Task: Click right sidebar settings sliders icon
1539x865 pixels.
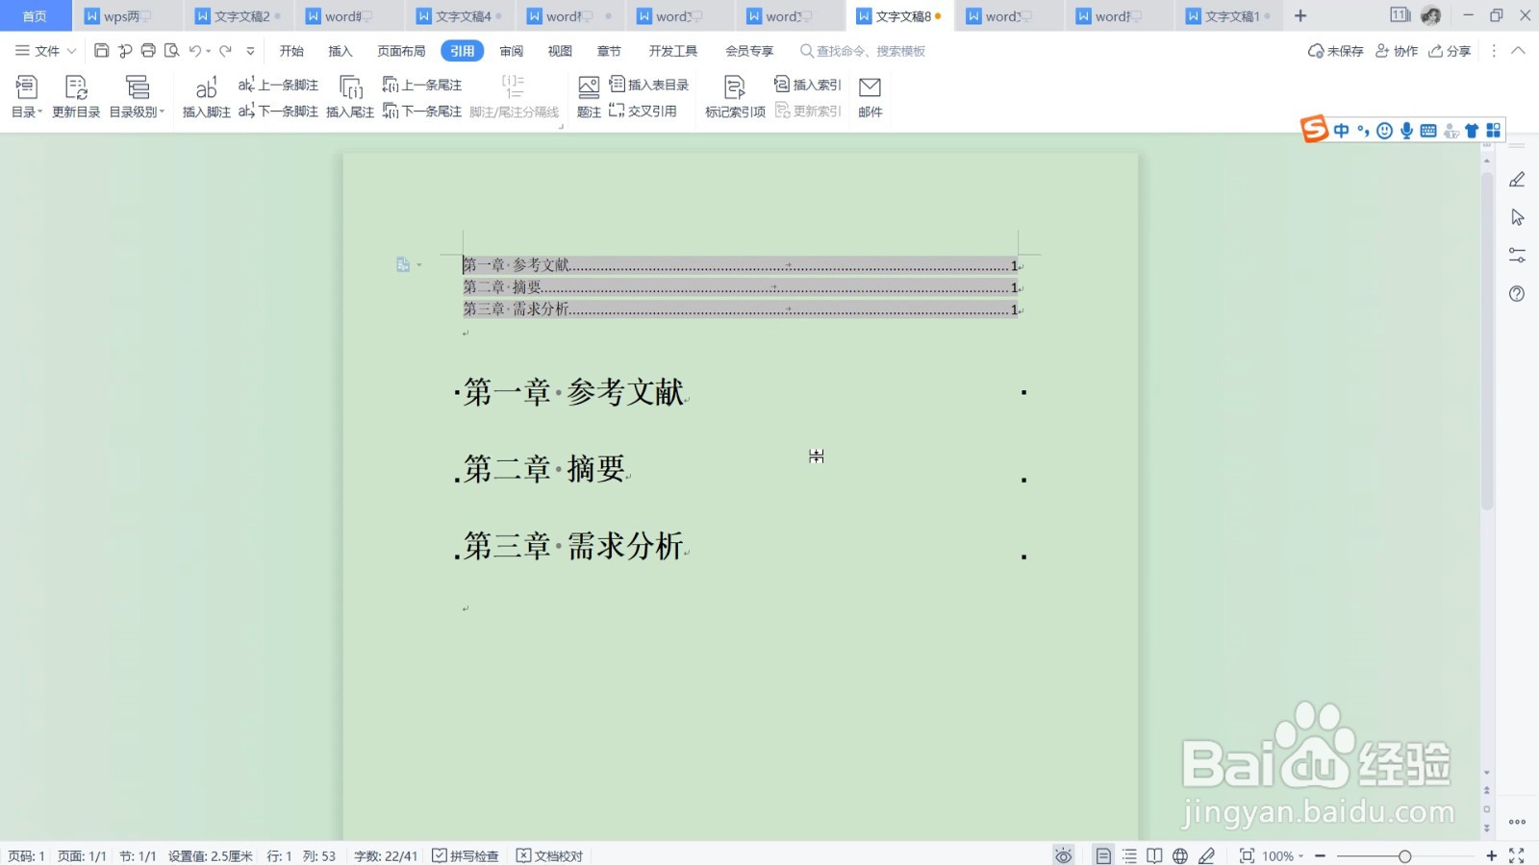Action: [x=1517, y=256]
